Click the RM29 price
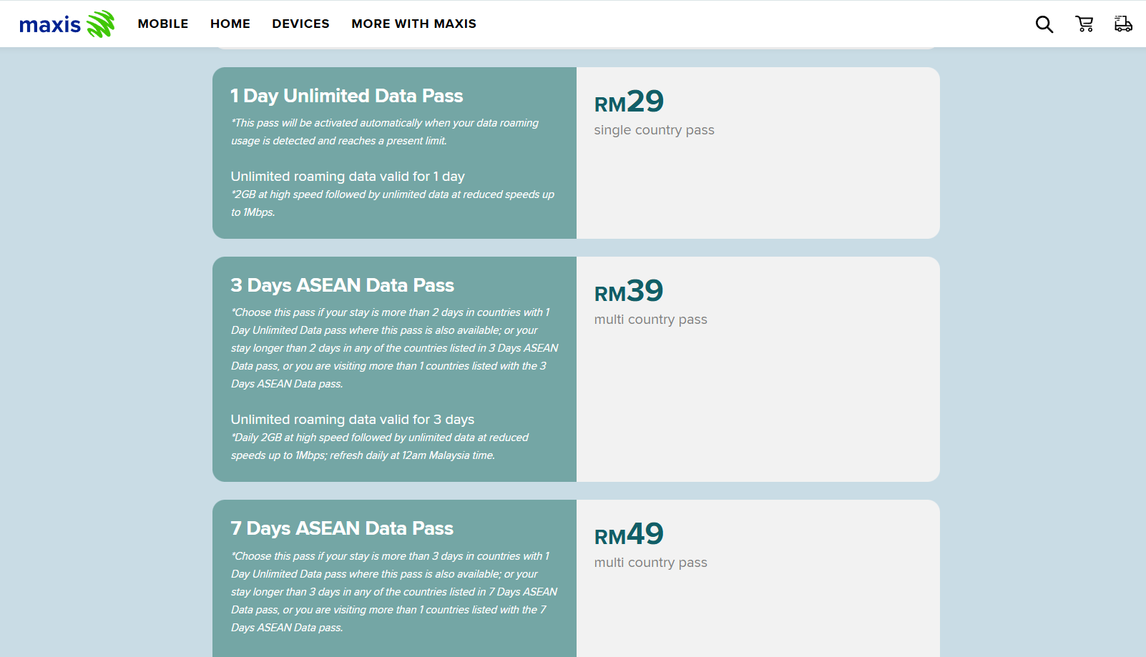1146x657 pixels. (x=629, y=102)
